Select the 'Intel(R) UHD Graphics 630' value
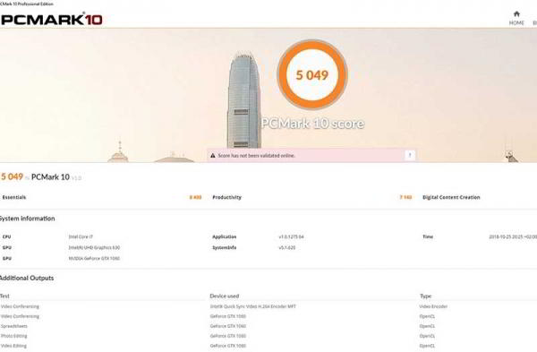 (x=94, y=247)
